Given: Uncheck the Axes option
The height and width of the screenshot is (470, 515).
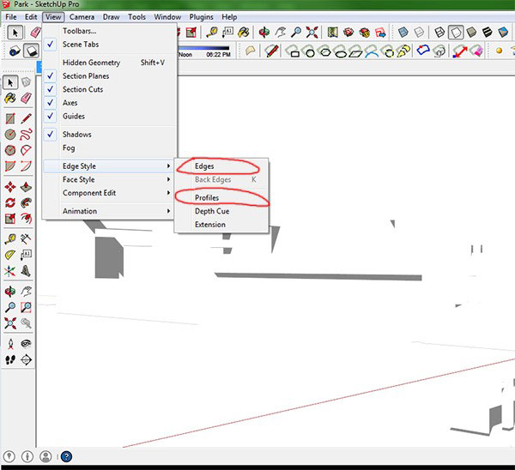Looking at the screenshot, I should click(x=70, y=103).
